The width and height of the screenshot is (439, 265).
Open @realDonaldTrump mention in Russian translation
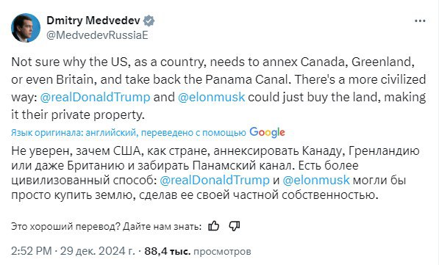click(x=215, y=180)
